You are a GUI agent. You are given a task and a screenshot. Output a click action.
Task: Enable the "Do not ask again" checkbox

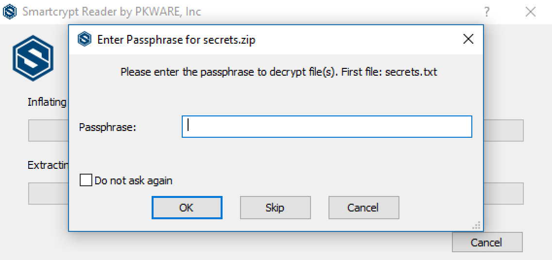click(x=86, y=180)
